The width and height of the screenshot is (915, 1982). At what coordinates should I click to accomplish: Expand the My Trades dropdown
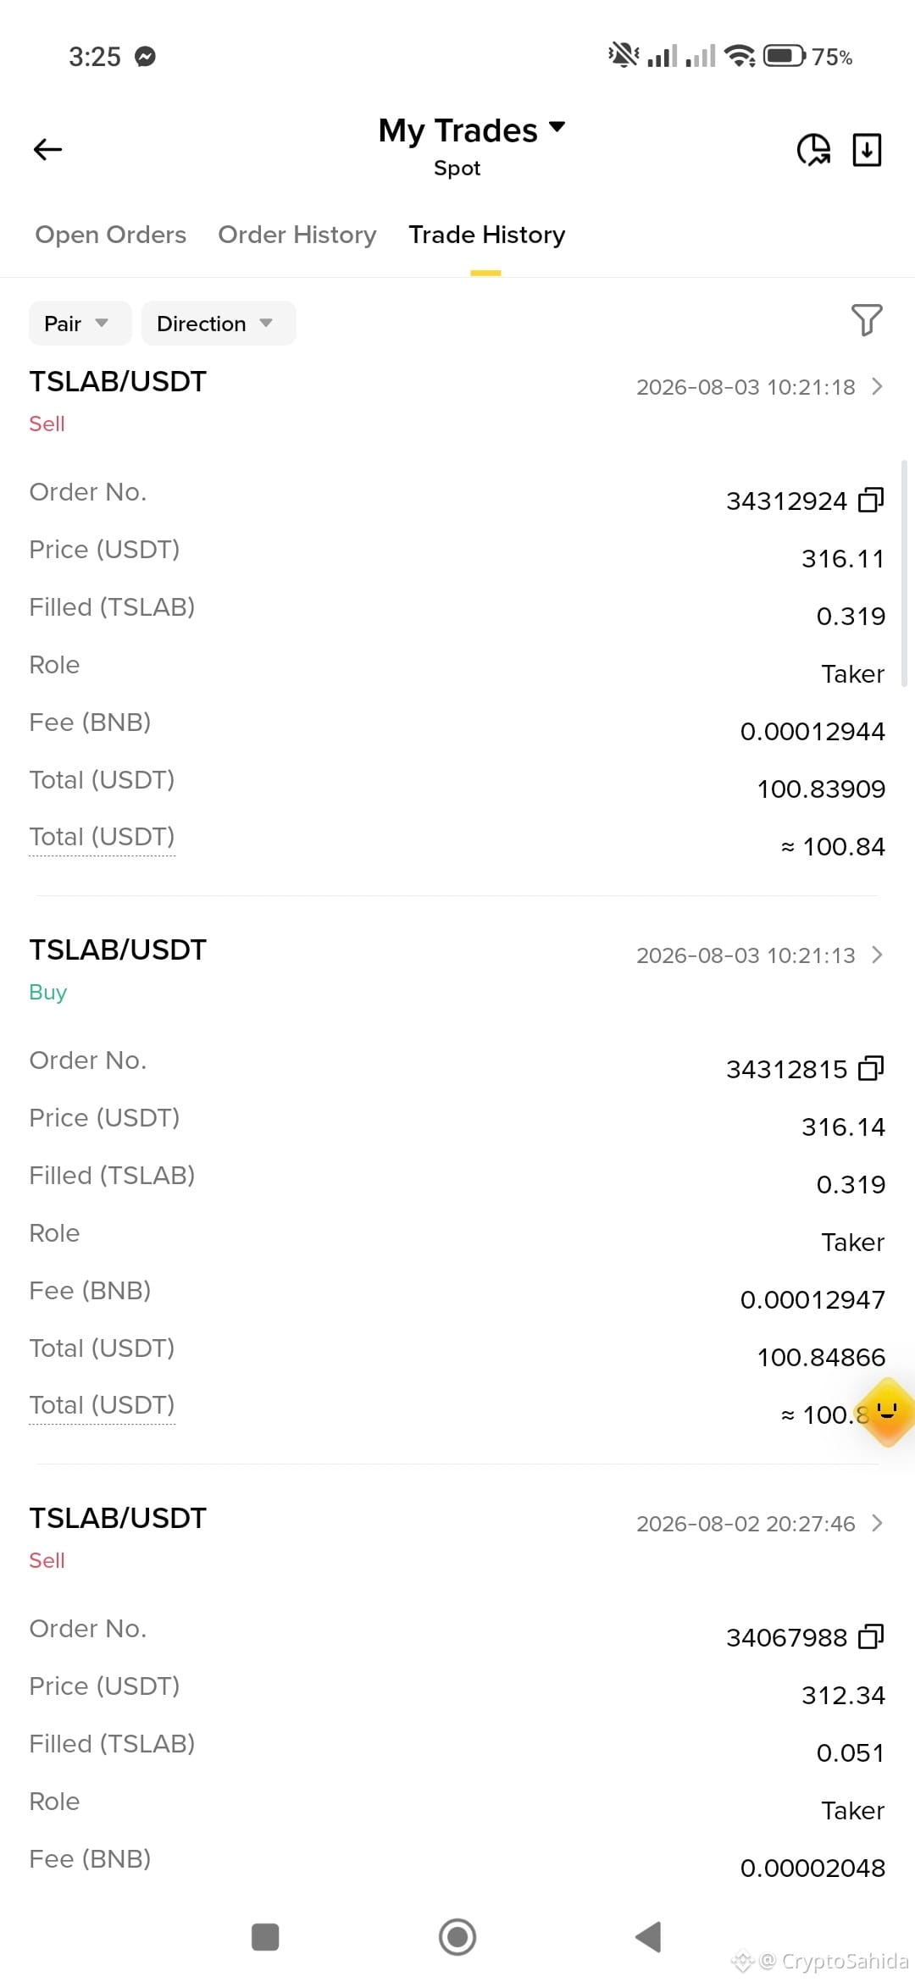[472, 130]
